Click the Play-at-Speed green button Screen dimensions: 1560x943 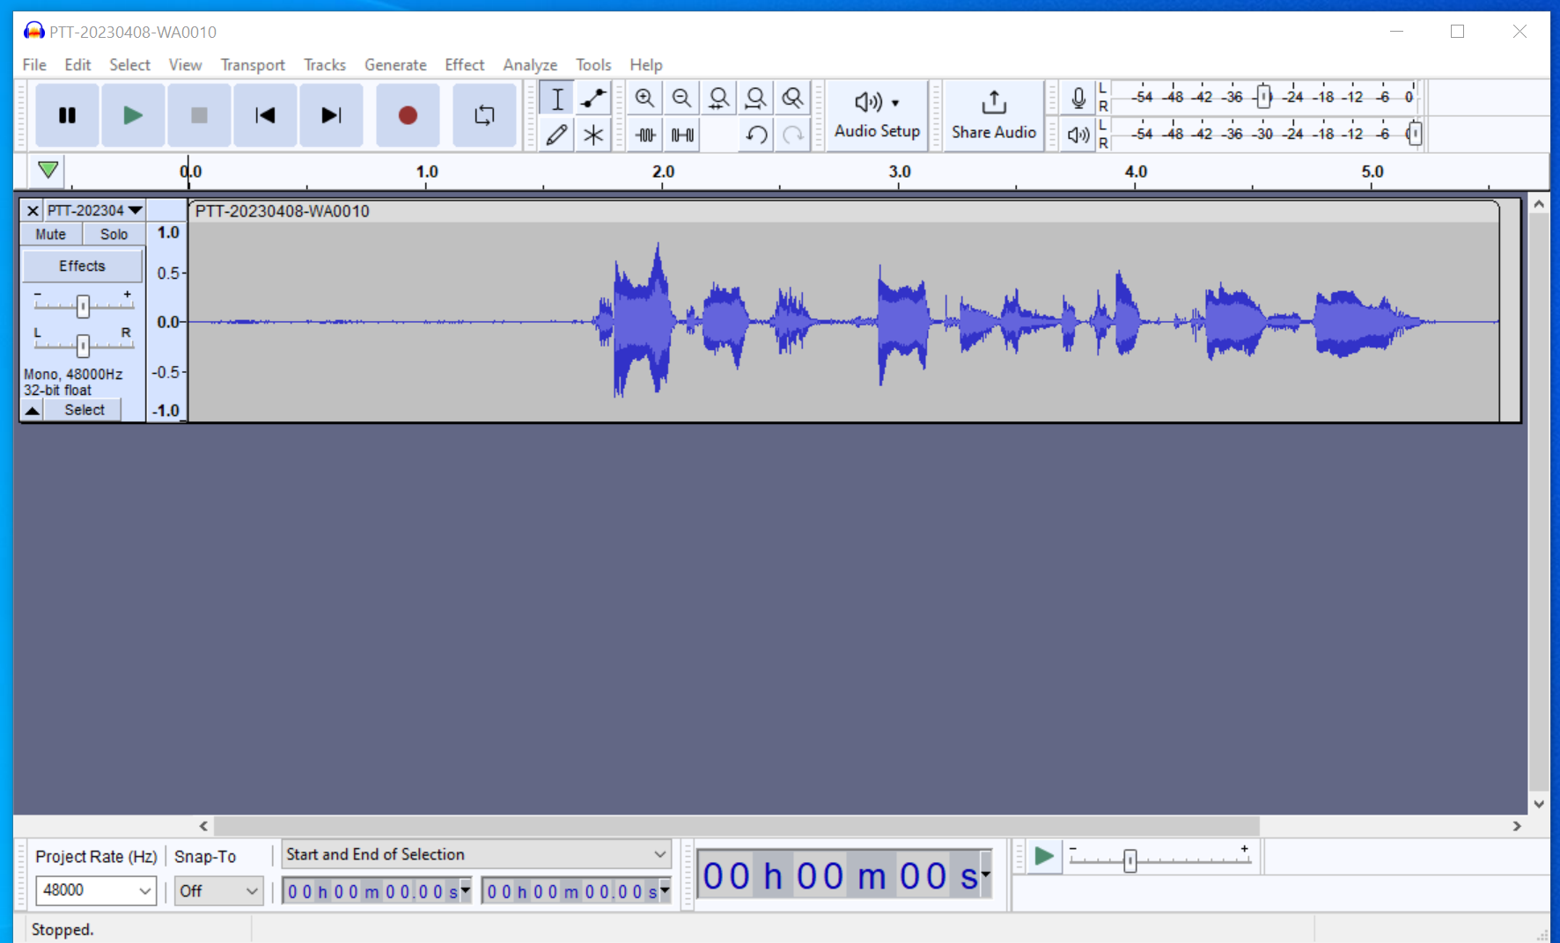pos(1044,856)
